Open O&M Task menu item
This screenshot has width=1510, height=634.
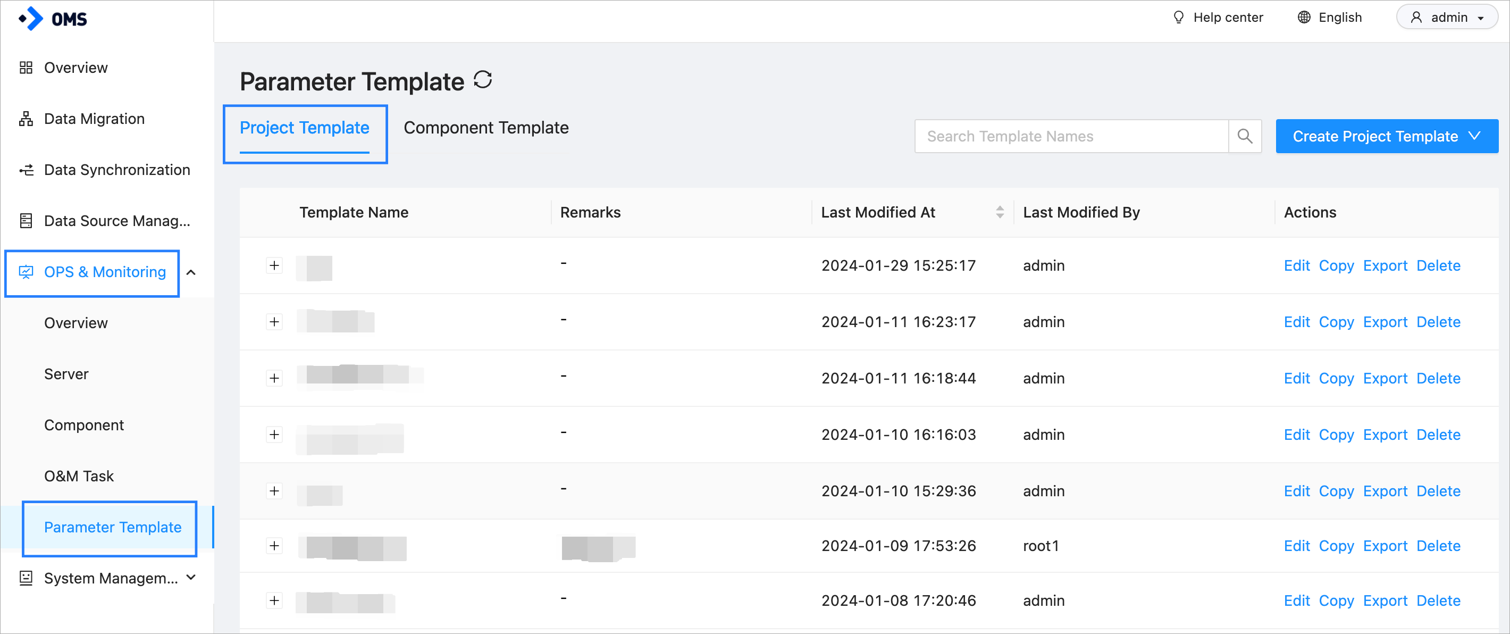(x=79, y=476)
